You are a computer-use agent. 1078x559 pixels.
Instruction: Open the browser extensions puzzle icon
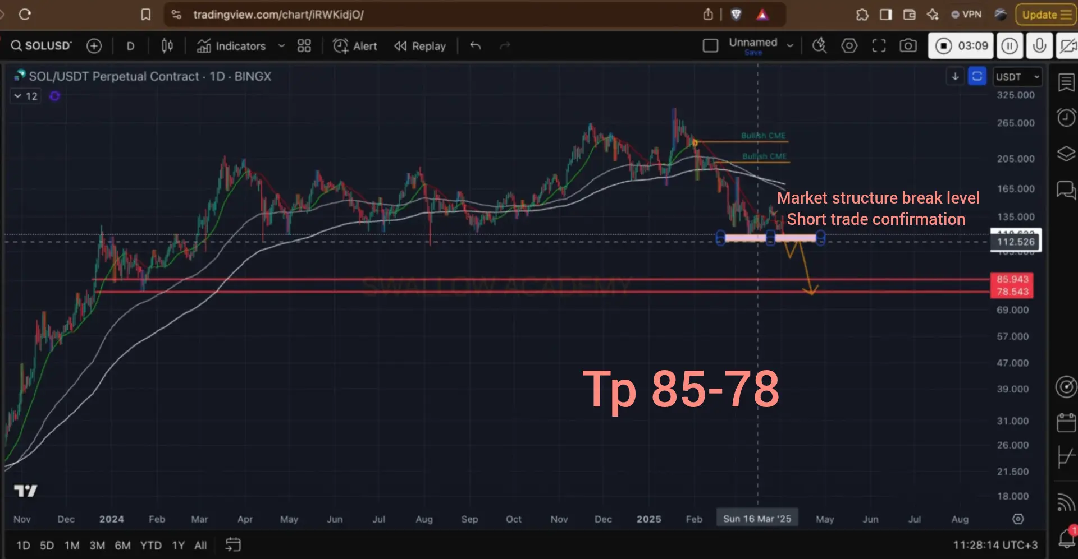tap(862, 15)
